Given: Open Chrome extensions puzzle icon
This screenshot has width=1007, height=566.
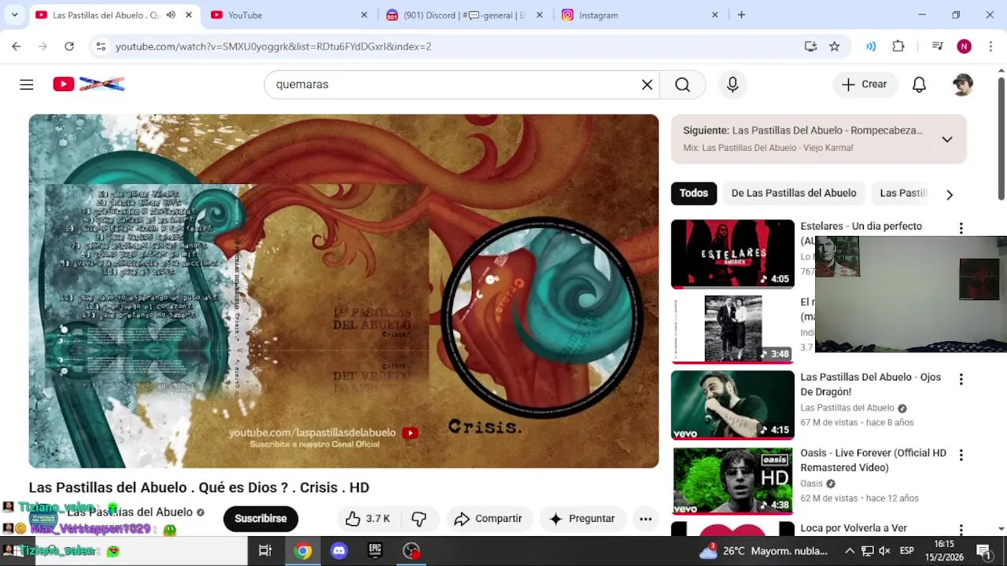Looking at the screenshot, I should tap(898, 46).
